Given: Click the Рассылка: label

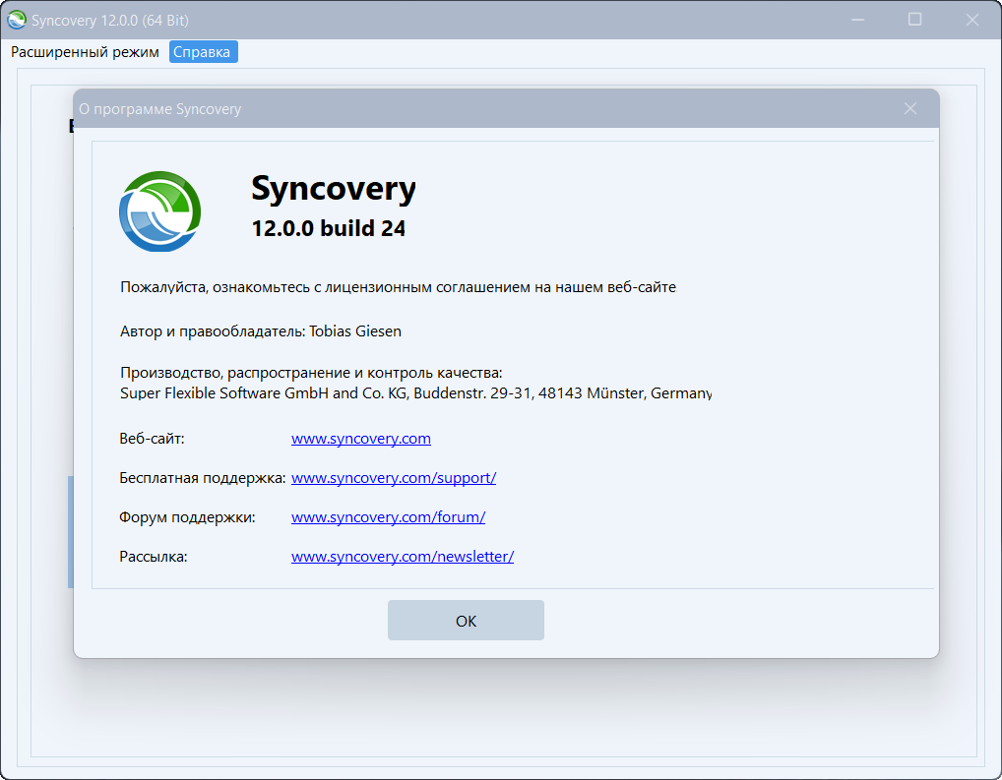Looking at the screenshot, I should pos(154,557).
